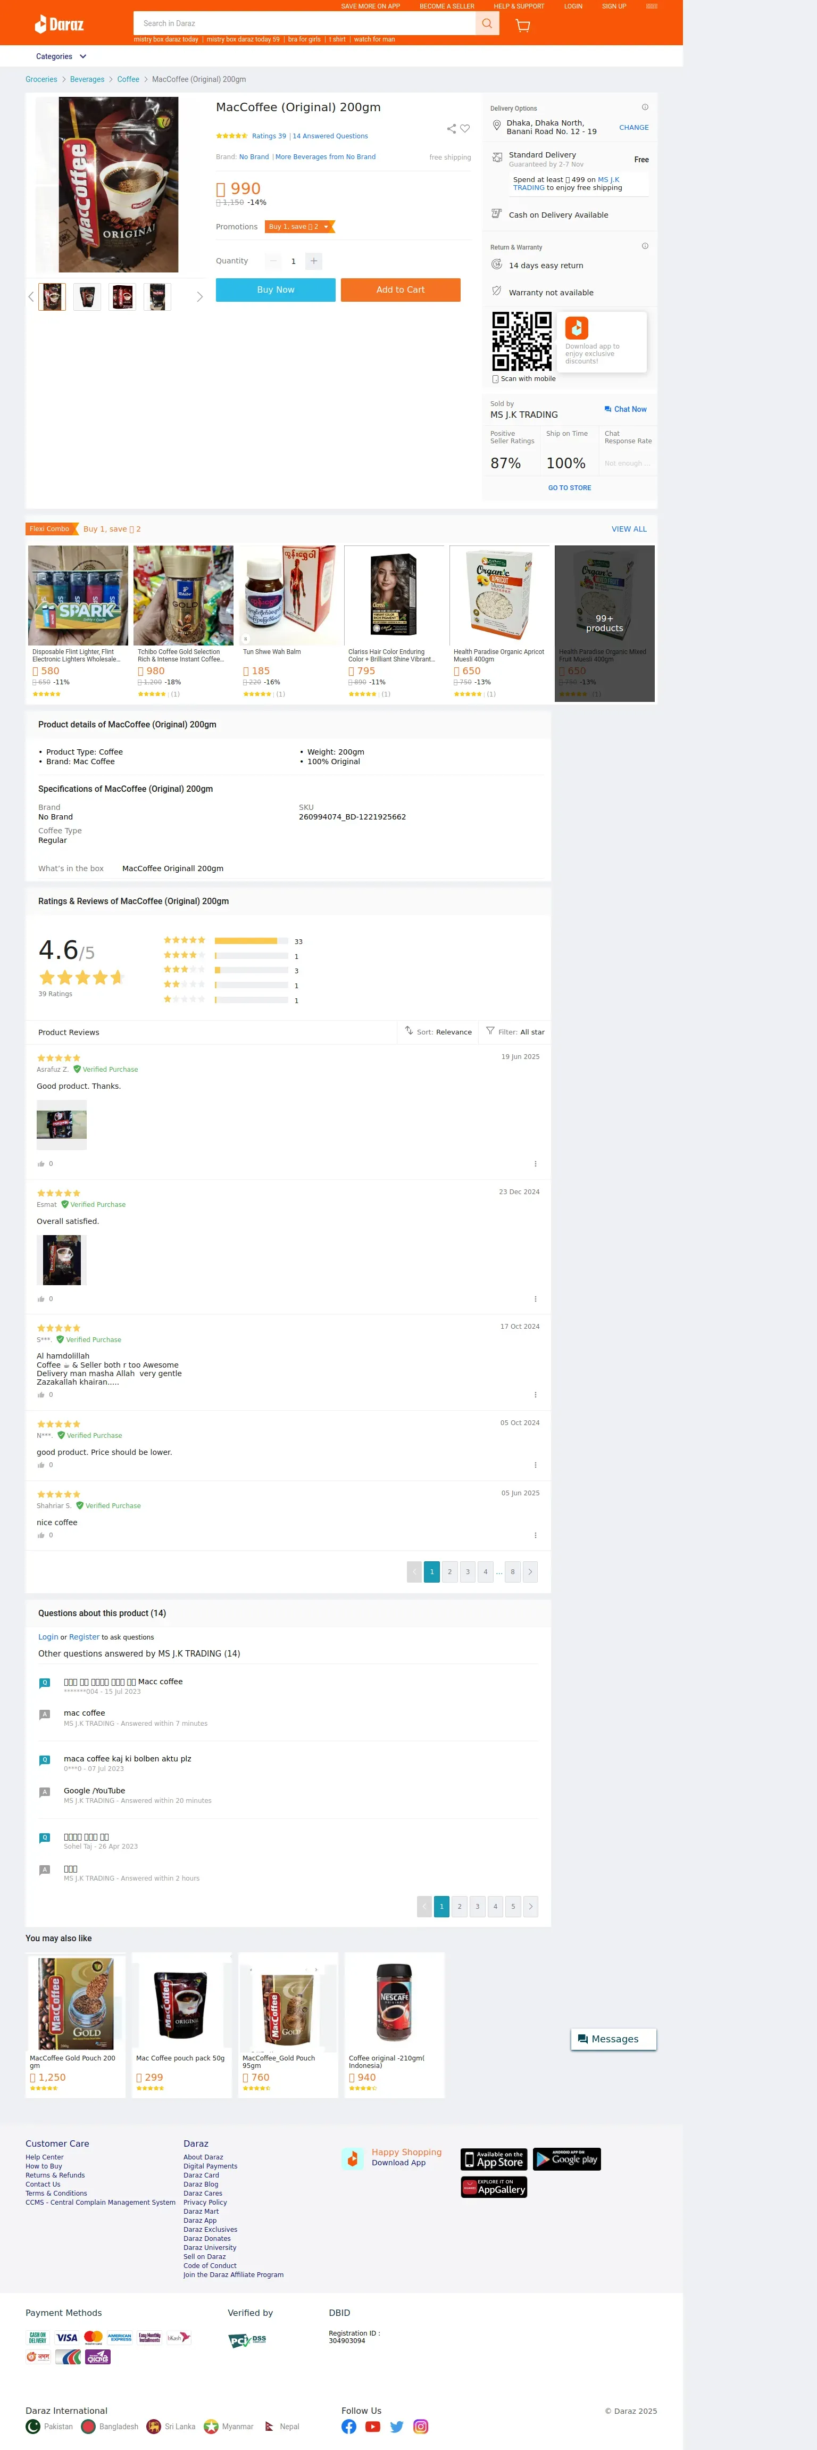The width and height of the screenshot is (817, 2450).
Task: Go to reviews page 2
Action: click(450, 1571)
